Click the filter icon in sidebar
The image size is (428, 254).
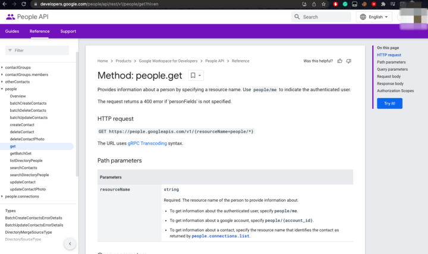10,50
